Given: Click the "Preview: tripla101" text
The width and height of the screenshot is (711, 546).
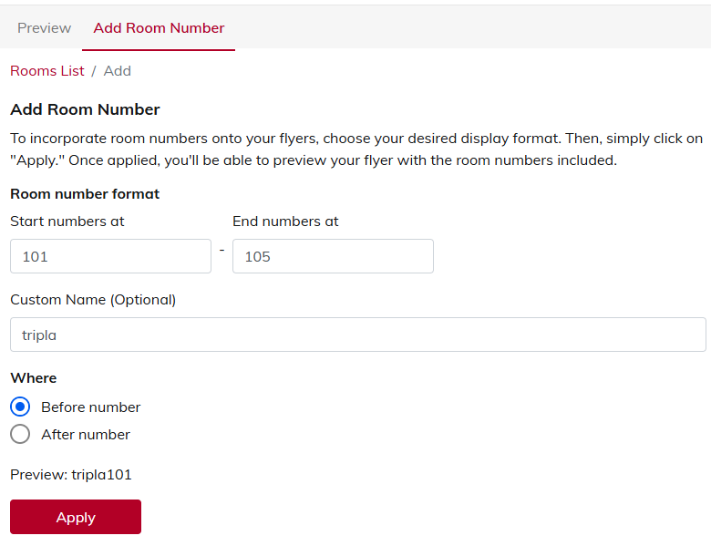Looking at the screenshot, I should click(x=71, y=474).
